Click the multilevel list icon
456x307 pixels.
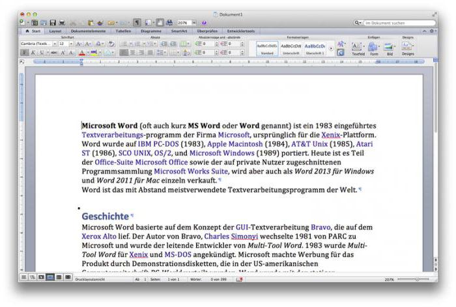pyautogui.click(x=150, y=44)
